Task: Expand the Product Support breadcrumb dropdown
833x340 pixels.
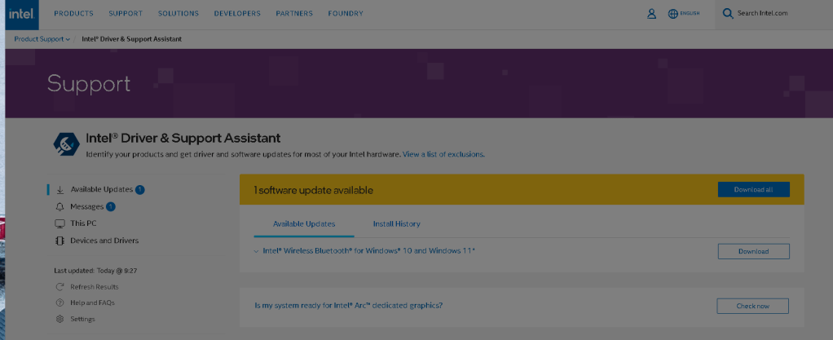Action: tap(42, 39)
